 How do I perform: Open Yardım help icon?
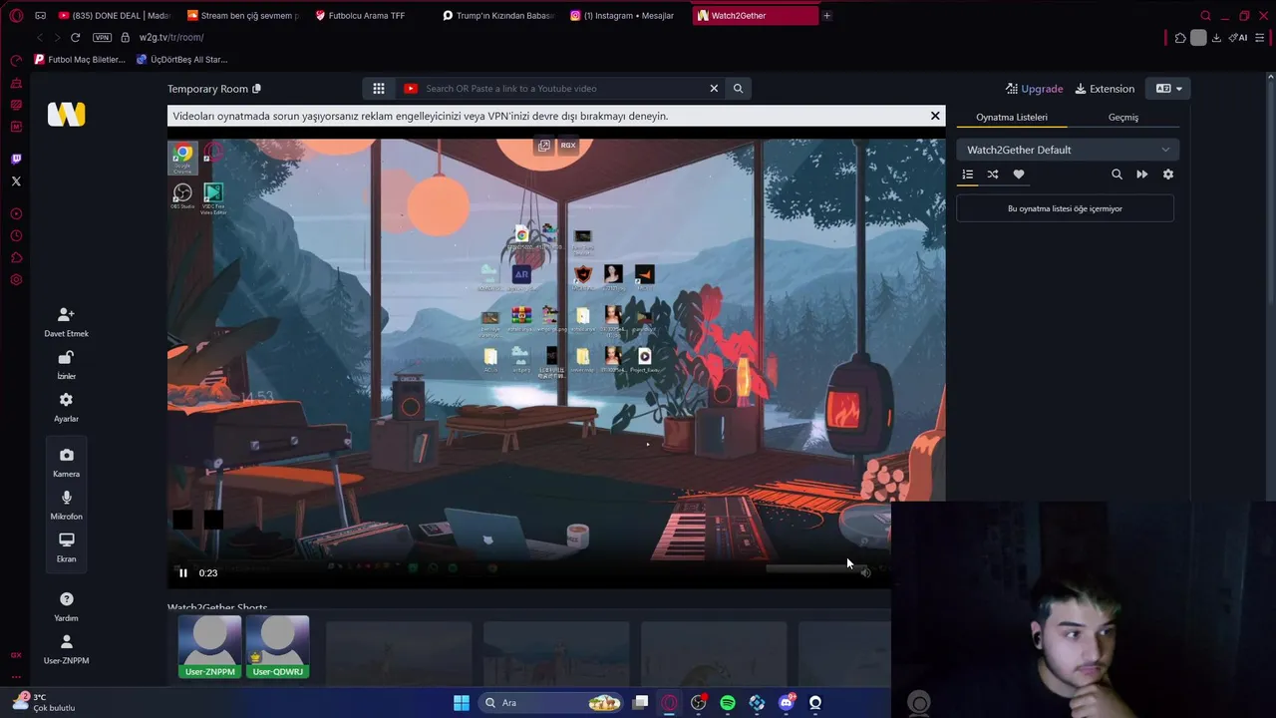tap(66, 606)
